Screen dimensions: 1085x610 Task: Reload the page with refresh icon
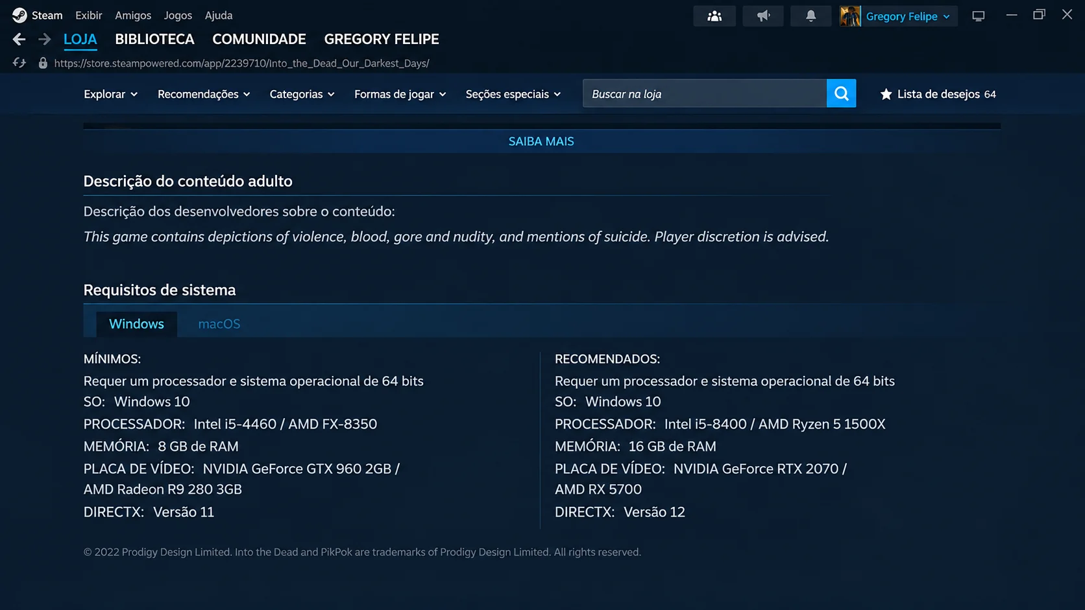click(x=19, y=63)
